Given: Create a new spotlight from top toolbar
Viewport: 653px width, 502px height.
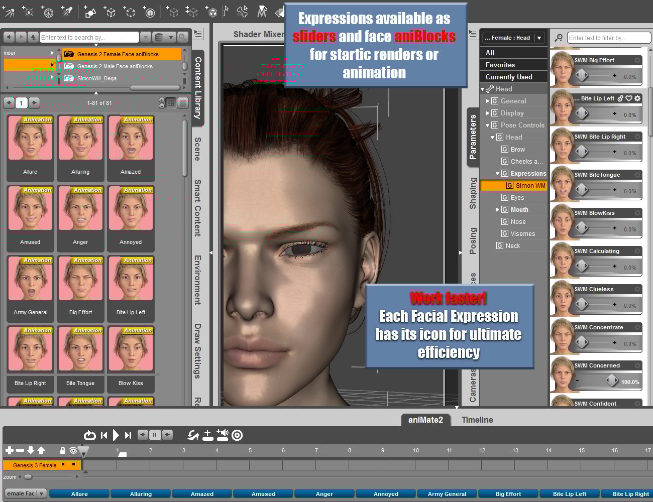Looking at the screenshot, I should pyautogui.click(x=67, y=11).
